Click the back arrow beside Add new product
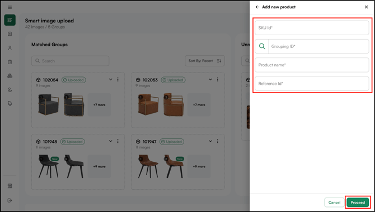 click(257, 7)
